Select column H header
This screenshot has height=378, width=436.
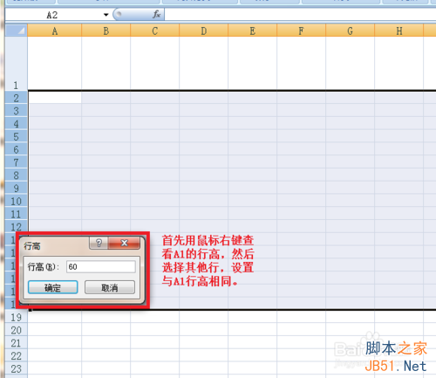tap(399, 31)
